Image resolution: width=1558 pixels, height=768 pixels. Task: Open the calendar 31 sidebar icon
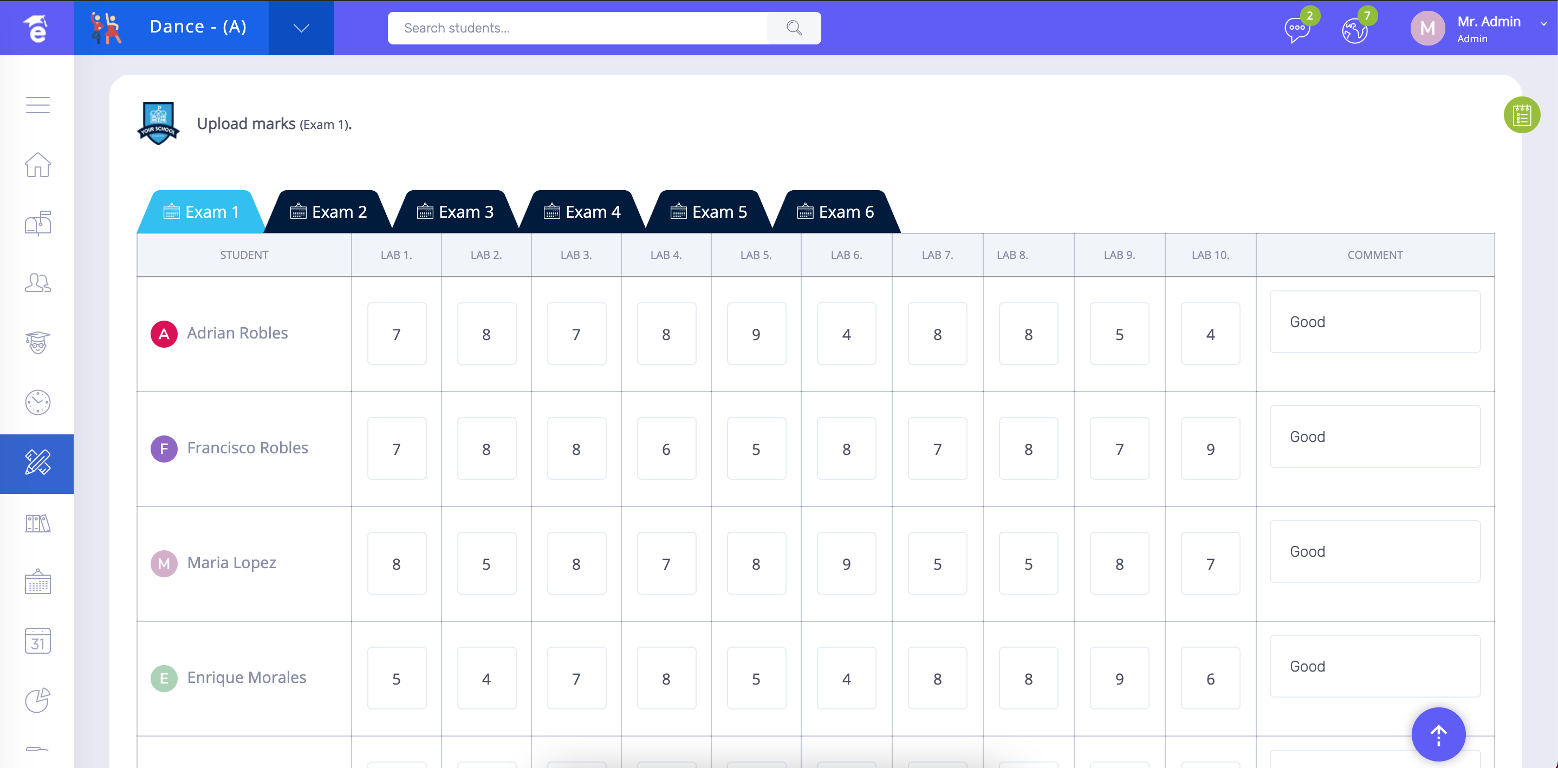pyautogui.click(x=37, y=641)
